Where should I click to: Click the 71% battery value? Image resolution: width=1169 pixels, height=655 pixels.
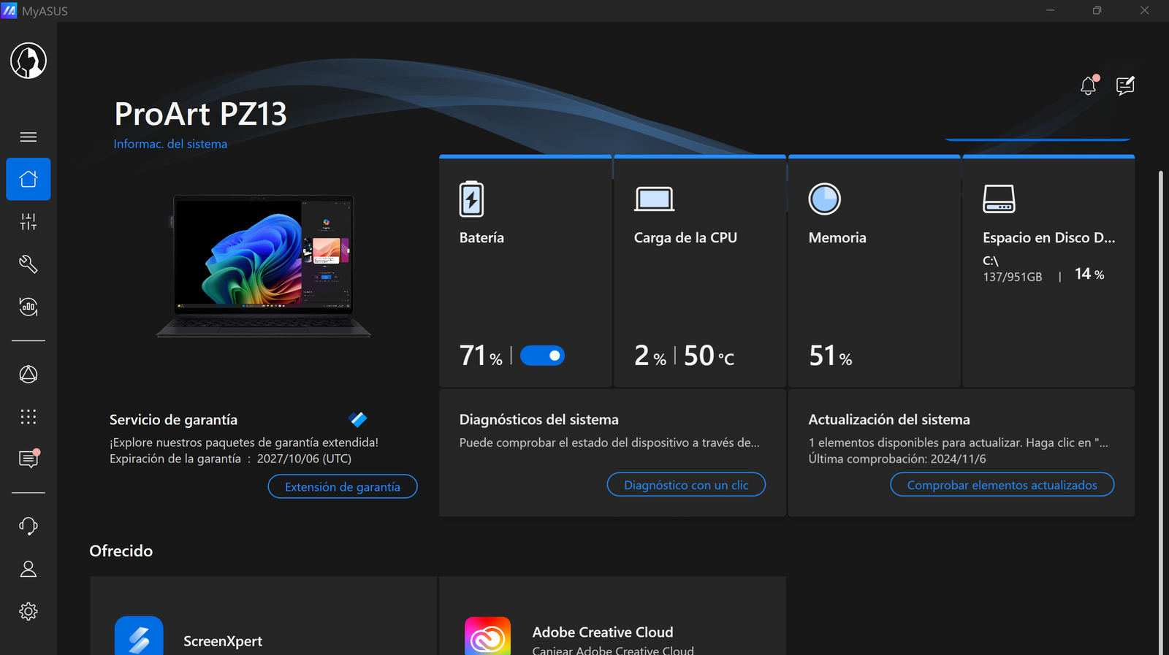[481, 356]
